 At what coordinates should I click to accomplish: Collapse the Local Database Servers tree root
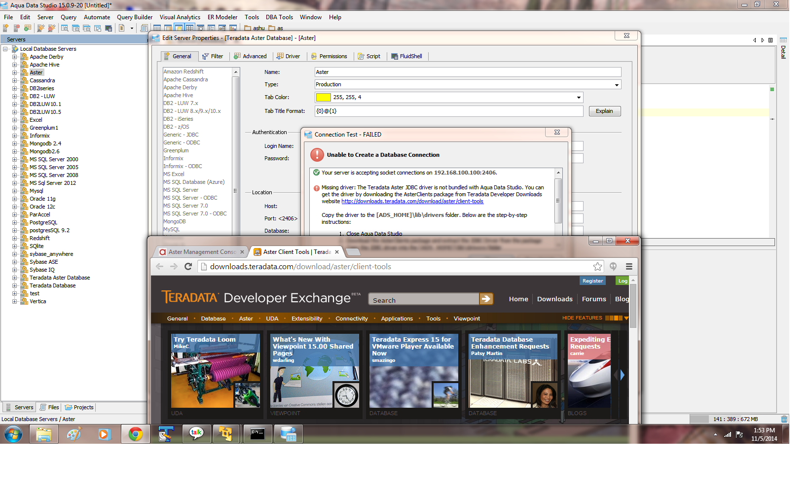(5, 49)
